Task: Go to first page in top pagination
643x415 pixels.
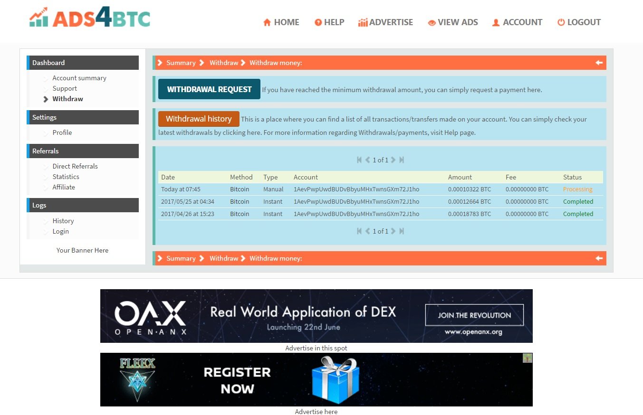Action: pos(359,160)
